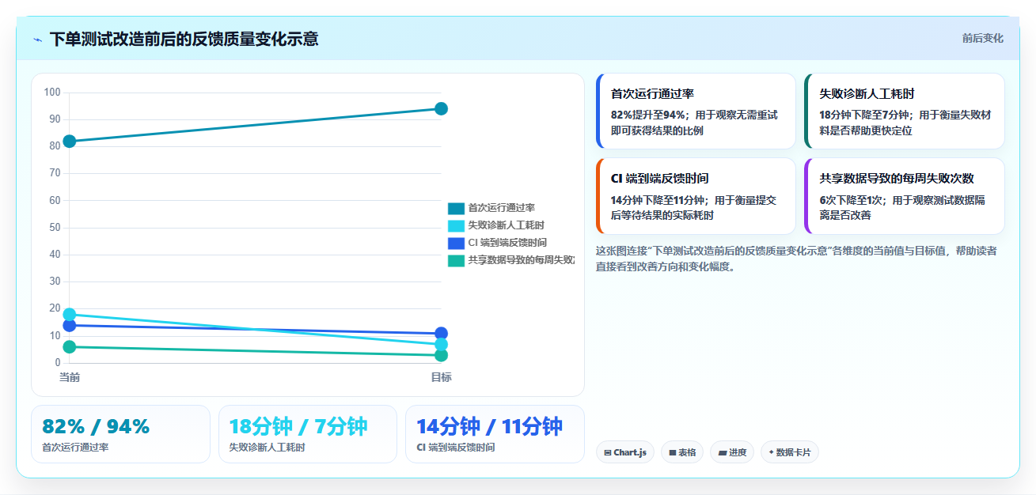Click the 首次运行通过率 legend color swatch
Viewport: 1036px width, 495px height.
click(456, 208)
